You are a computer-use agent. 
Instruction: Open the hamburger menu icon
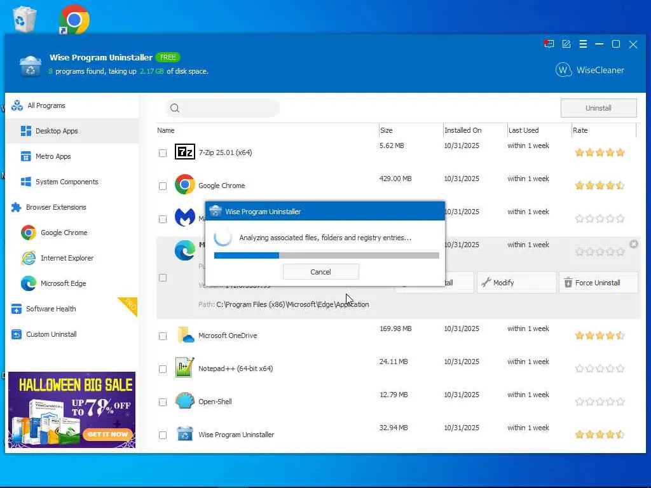583,44
